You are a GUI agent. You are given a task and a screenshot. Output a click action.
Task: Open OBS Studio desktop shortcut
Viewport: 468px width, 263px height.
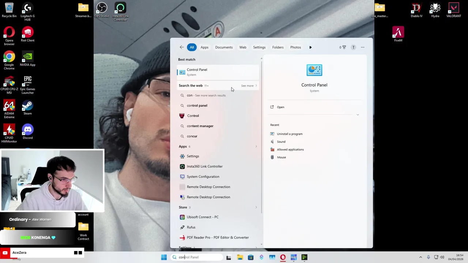coord(102,10)
